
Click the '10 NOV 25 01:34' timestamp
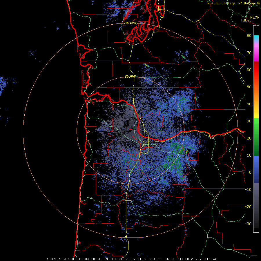[197, 259]
